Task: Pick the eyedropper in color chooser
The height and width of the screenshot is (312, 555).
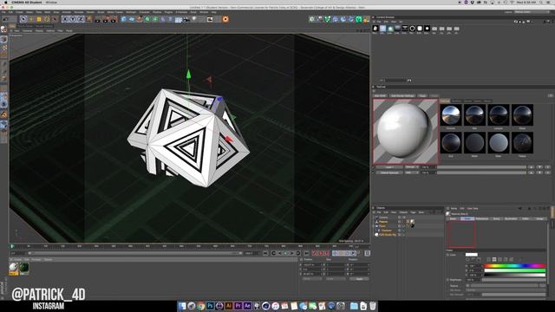Action: pos(520,260)
